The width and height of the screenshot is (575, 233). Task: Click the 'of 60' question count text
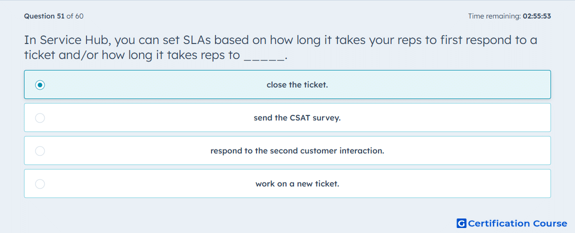click(x=75, y=16)
